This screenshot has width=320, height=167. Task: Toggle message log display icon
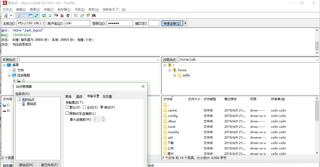18,15
